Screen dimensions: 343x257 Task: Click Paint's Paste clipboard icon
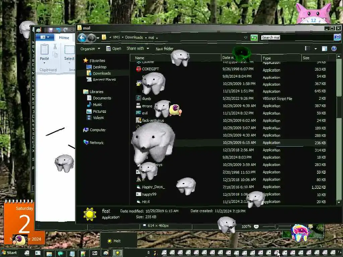point(45,49)
